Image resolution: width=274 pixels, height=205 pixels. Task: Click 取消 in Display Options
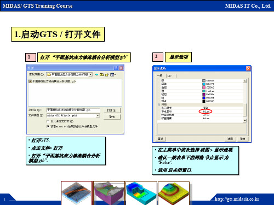tap(243, 139)
